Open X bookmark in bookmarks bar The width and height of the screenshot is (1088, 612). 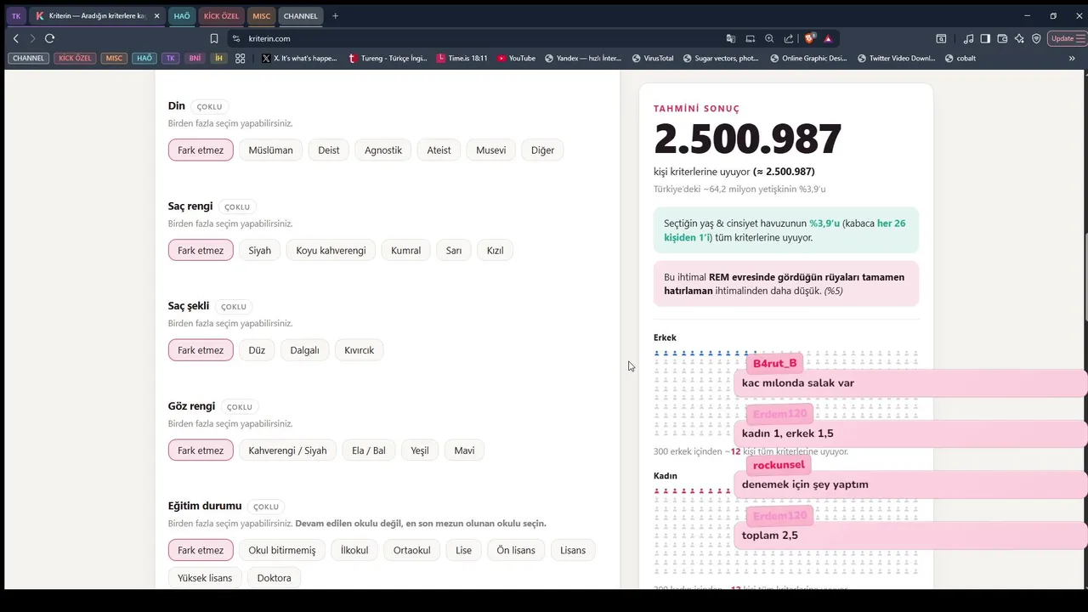pyautogui.click(x=299, y=59)
